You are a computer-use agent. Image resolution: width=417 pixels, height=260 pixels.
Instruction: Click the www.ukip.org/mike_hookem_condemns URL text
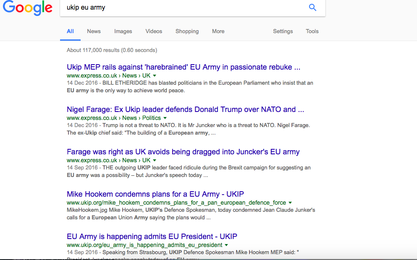coord(176,203)
